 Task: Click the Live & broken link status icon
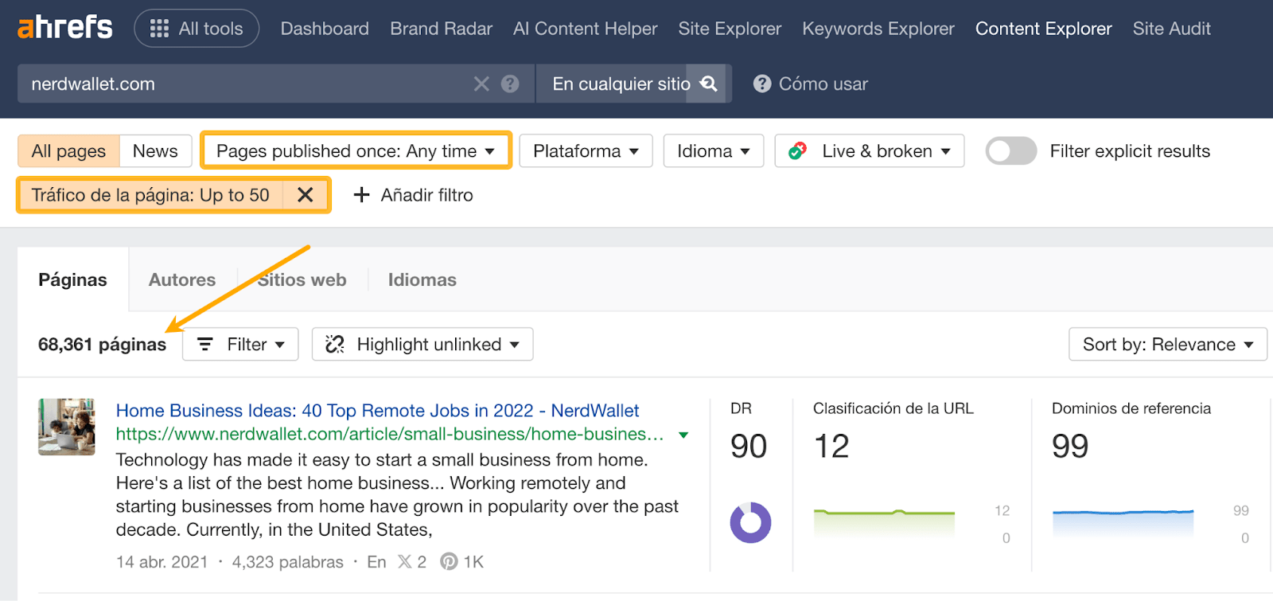[797, 150]
